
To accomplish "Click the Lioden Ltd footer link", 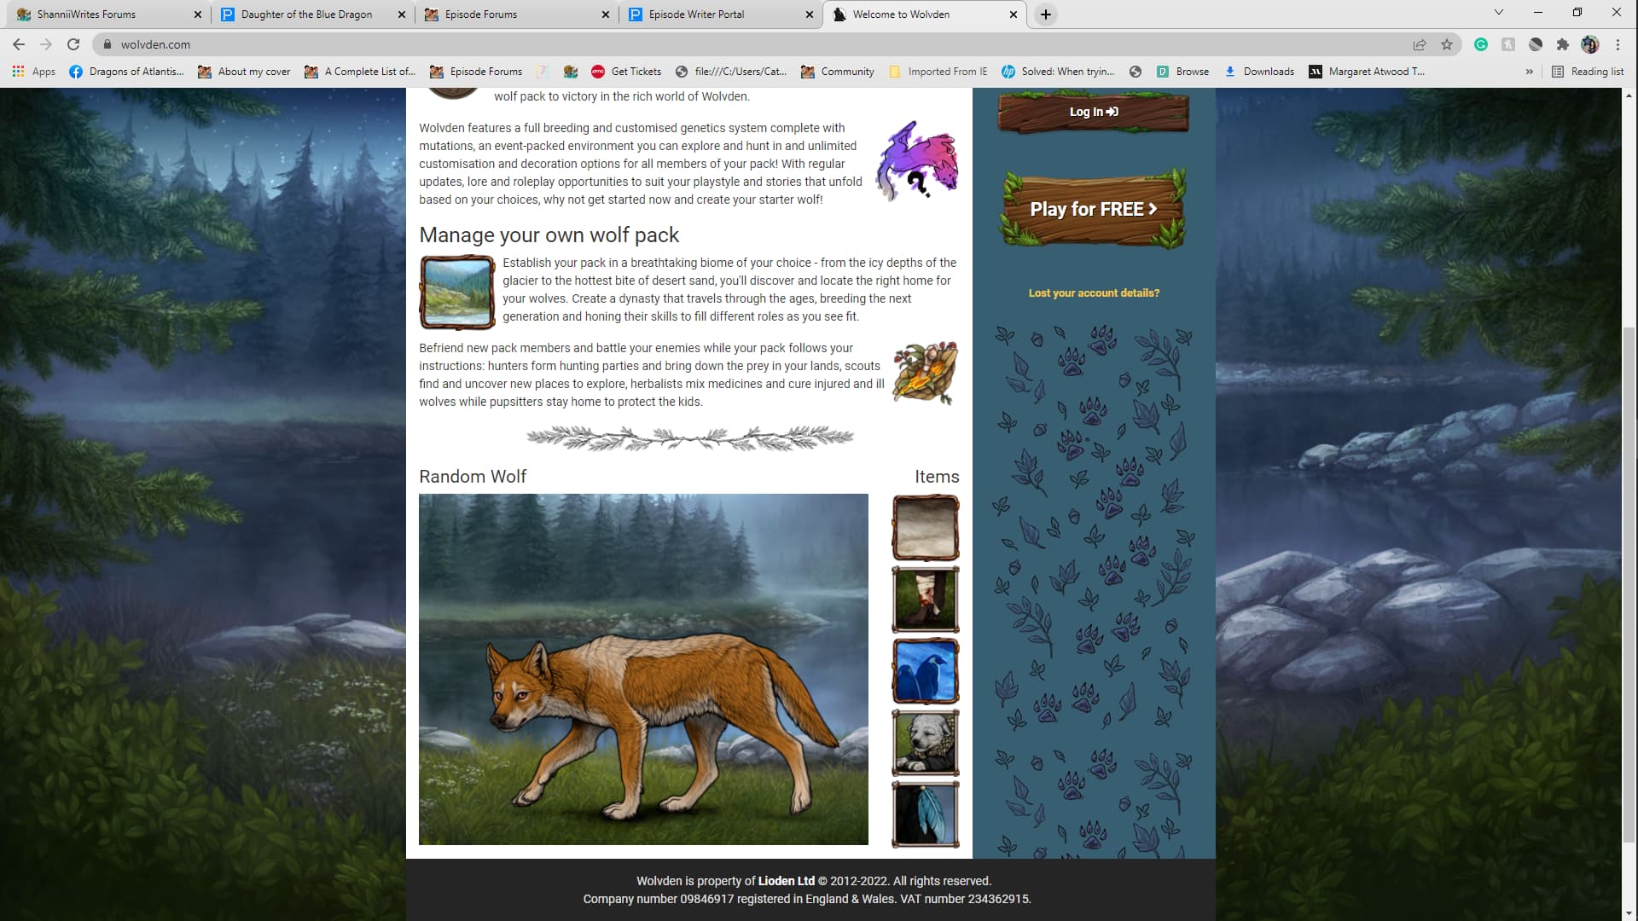I will tap(786, 881).
